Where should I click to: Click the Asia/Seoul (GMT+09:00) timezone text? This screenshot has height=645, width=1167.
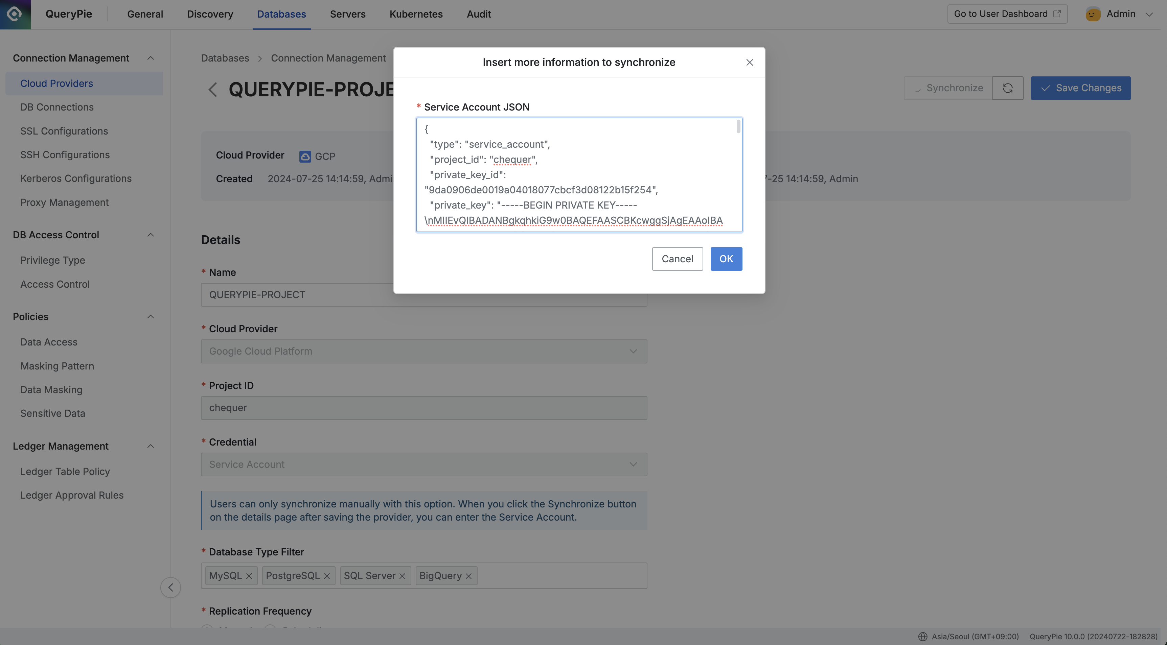(x=975, y=637)
